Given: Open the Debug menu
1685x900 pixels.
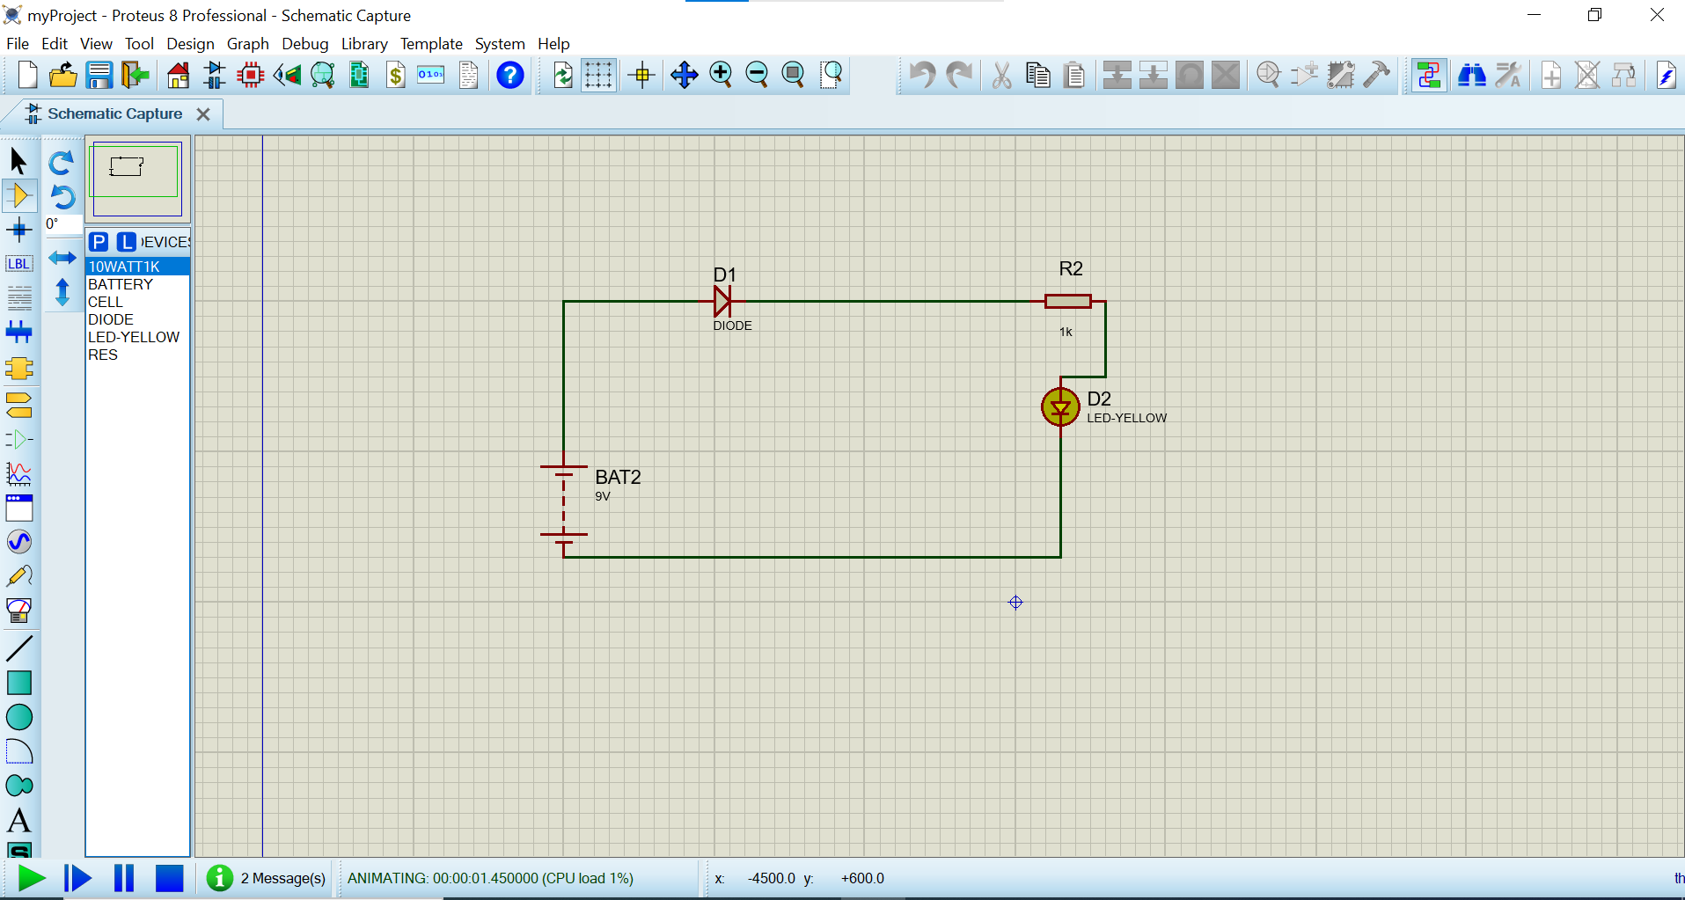Looking at the screenshot, I should click(304, 44).
